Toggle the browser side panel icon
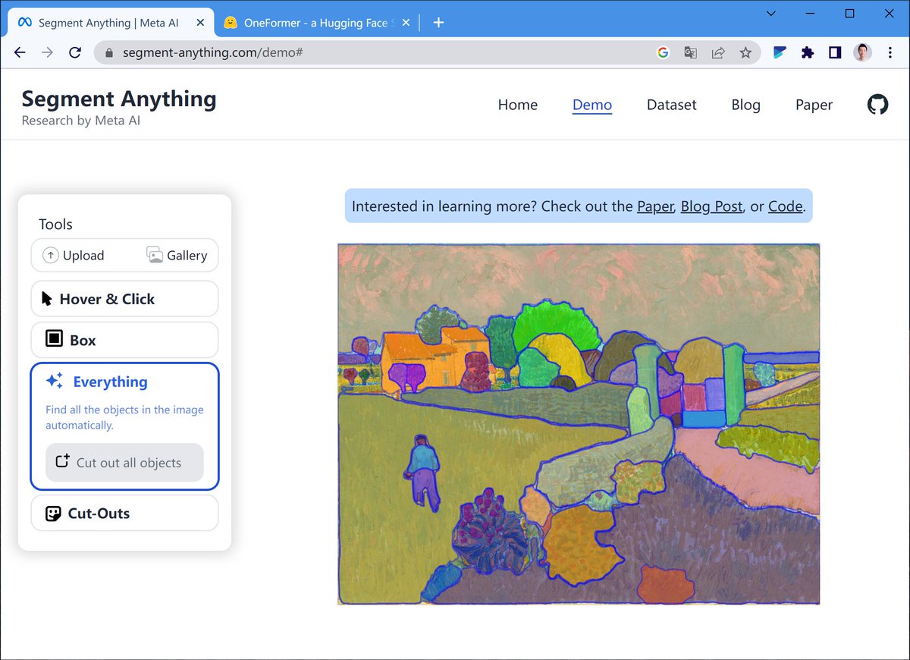Viewport: 910px width, 660px height. click(x=835, y=52)
